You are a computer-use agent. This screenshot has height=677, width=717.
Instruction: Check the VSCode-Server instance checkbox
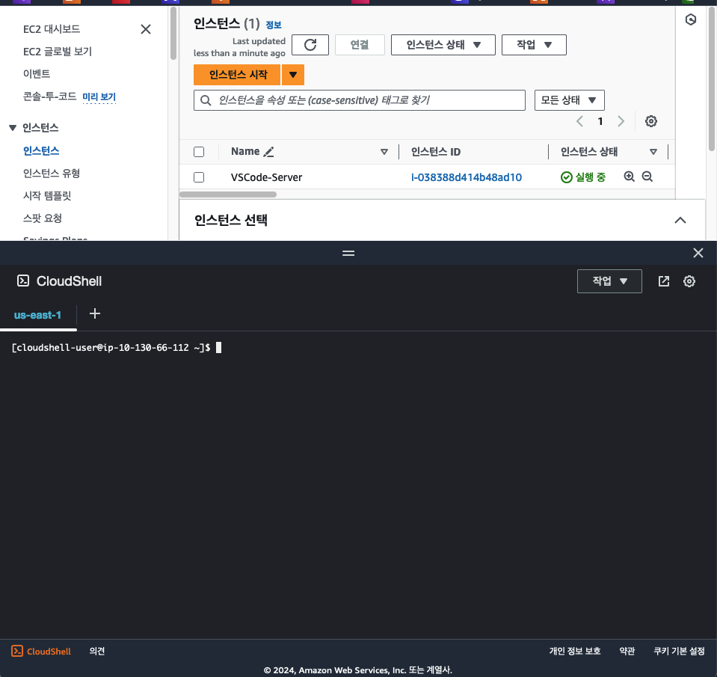tap(199, 177)
